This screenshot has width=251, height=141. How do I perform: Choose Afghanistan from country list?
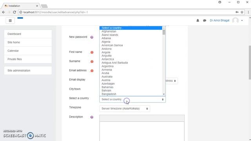coord(131,31)
